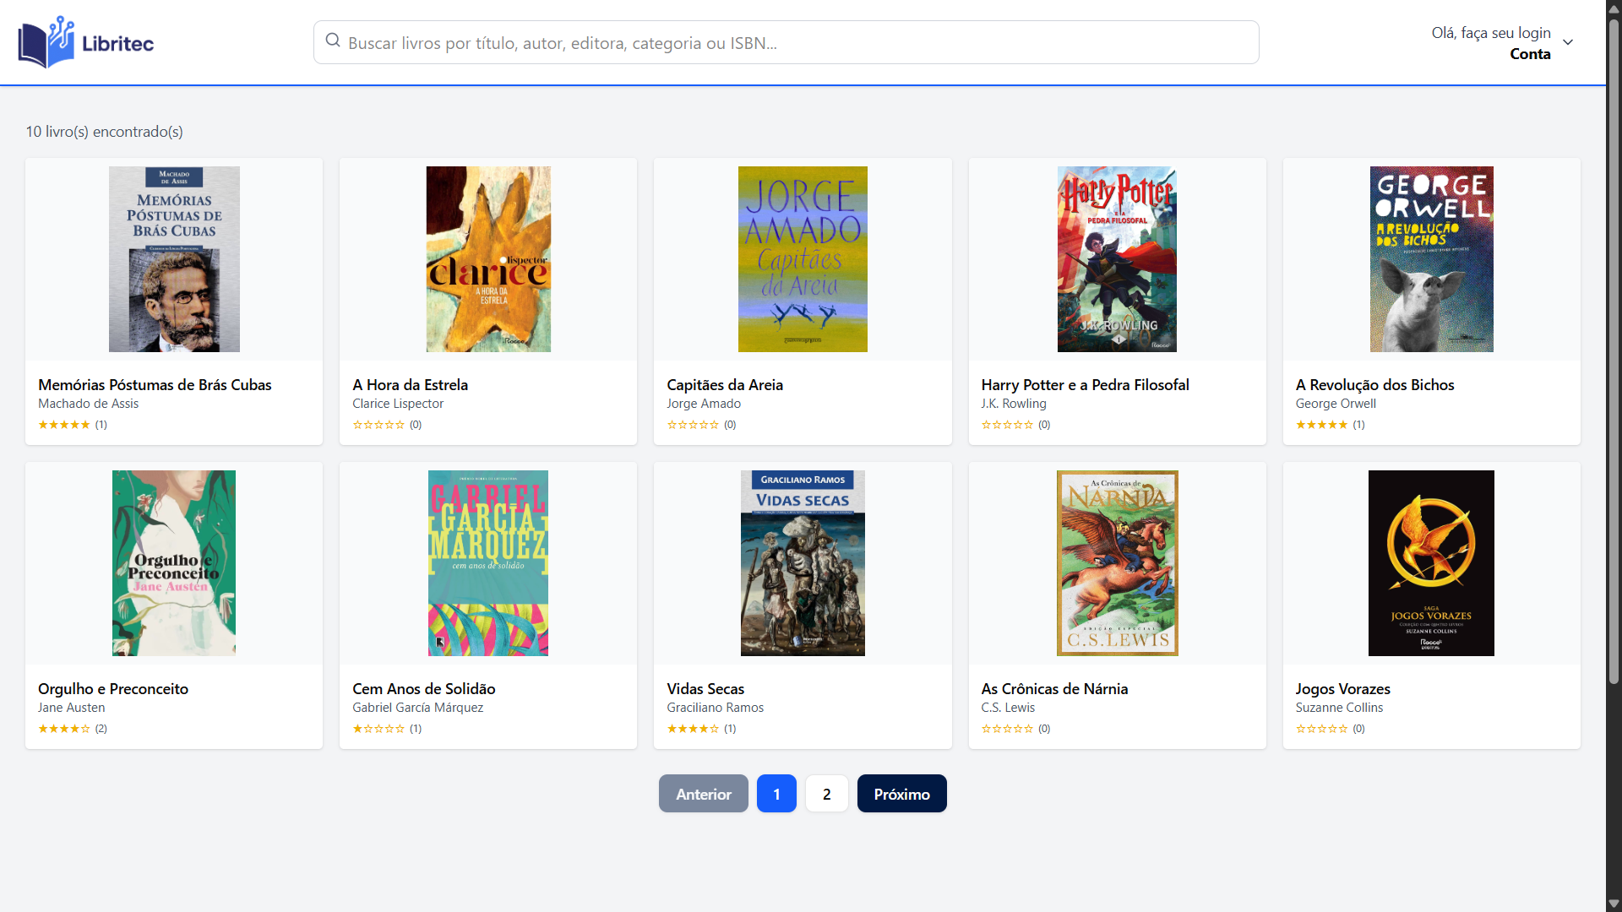Select the Memórias Póstumas de Brás Cubas title
Viewport: 1622px width, 912px height.
155,385
